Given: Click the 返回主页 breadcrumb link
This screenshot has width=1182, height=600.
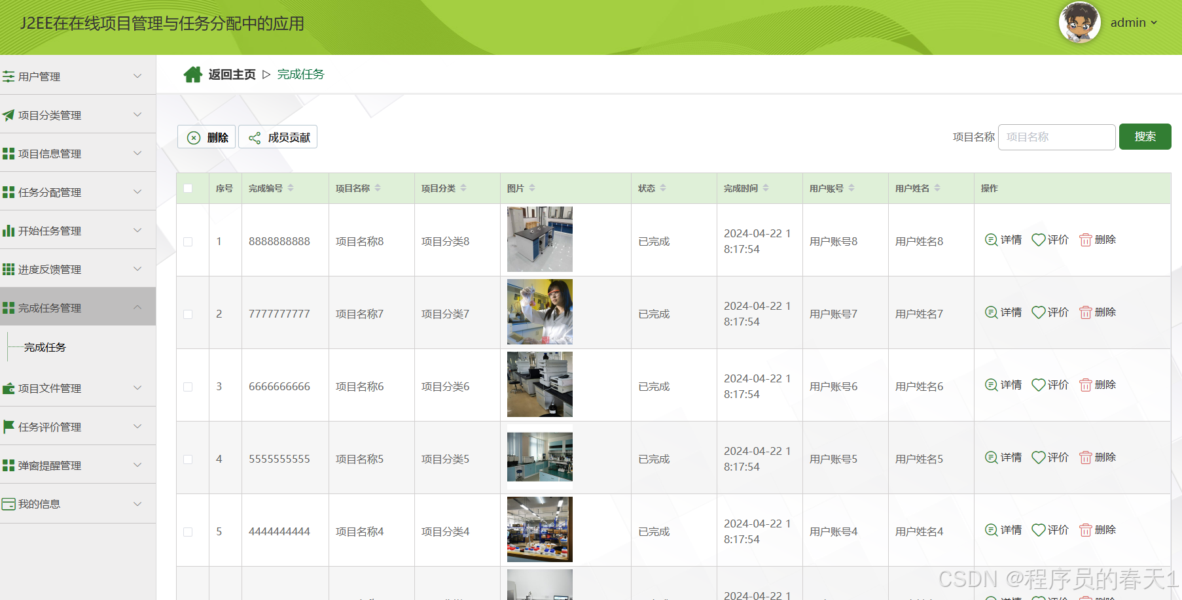Looking at the screenshot, I should pos(232,75).
